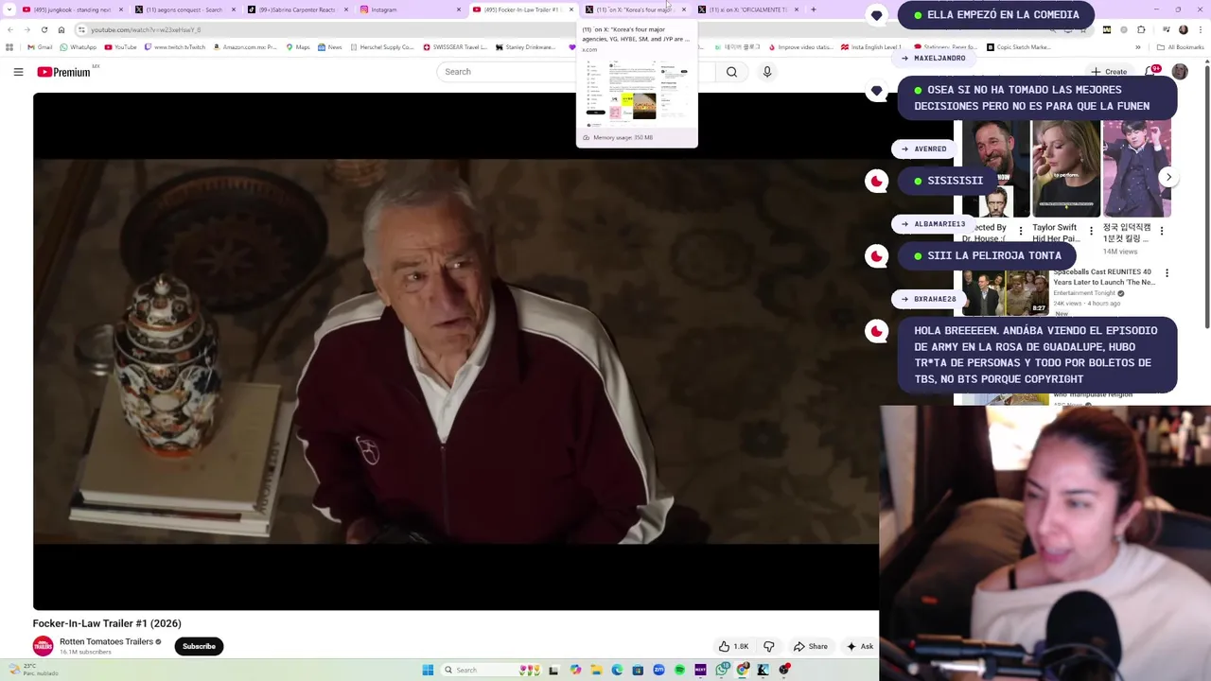This screenshot has width=1211, height=681.
Task: Open Gmail bookmark
Action: point(40,47)
